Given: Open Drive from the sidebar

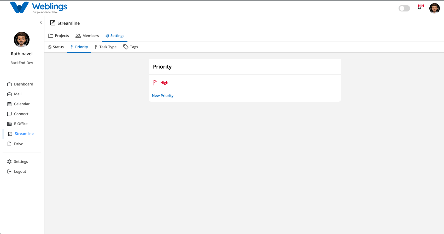Looking at the screenshot, I should [x=19, y=144].
